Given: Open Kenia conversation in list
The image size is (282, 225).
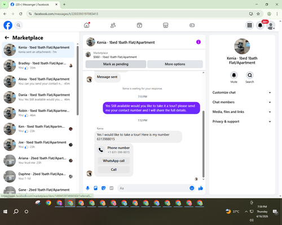Looking at the screenshot, I should coord(38,50).
